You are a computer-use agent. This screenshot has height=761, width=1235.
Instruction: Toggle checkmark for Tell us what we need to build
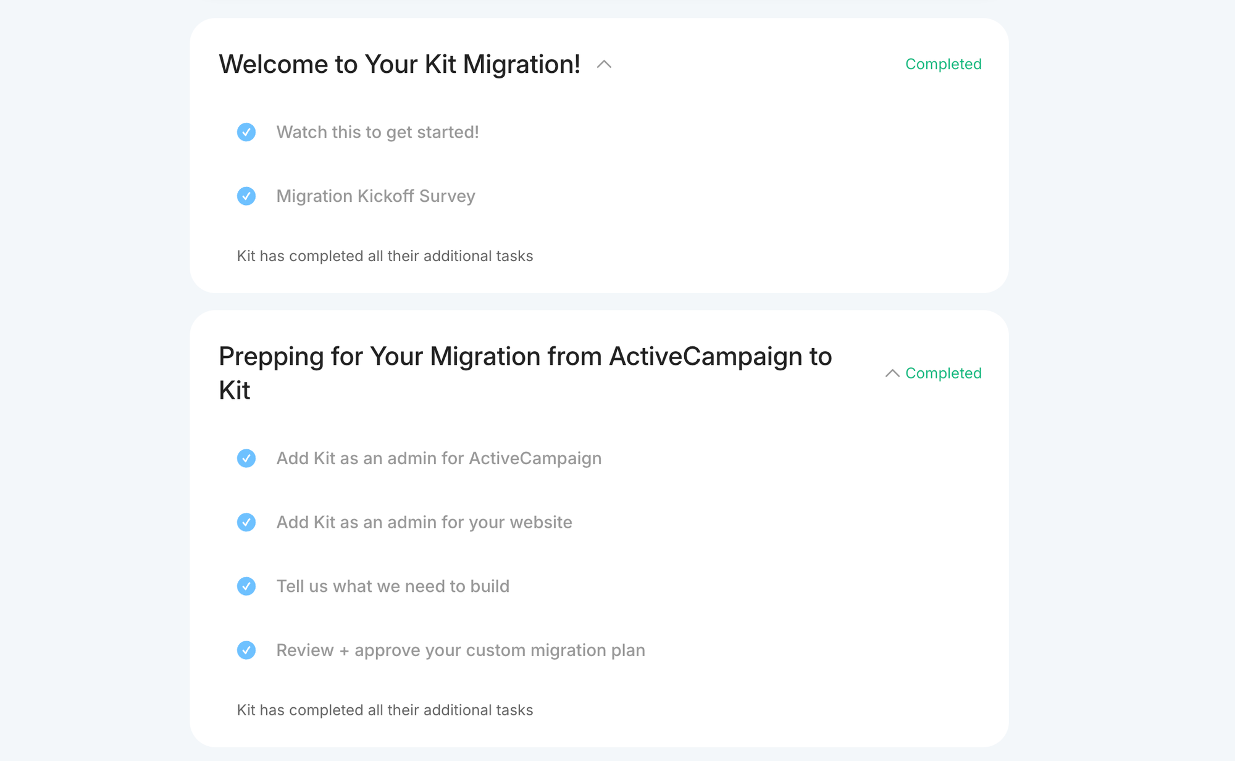pos(246,586)
